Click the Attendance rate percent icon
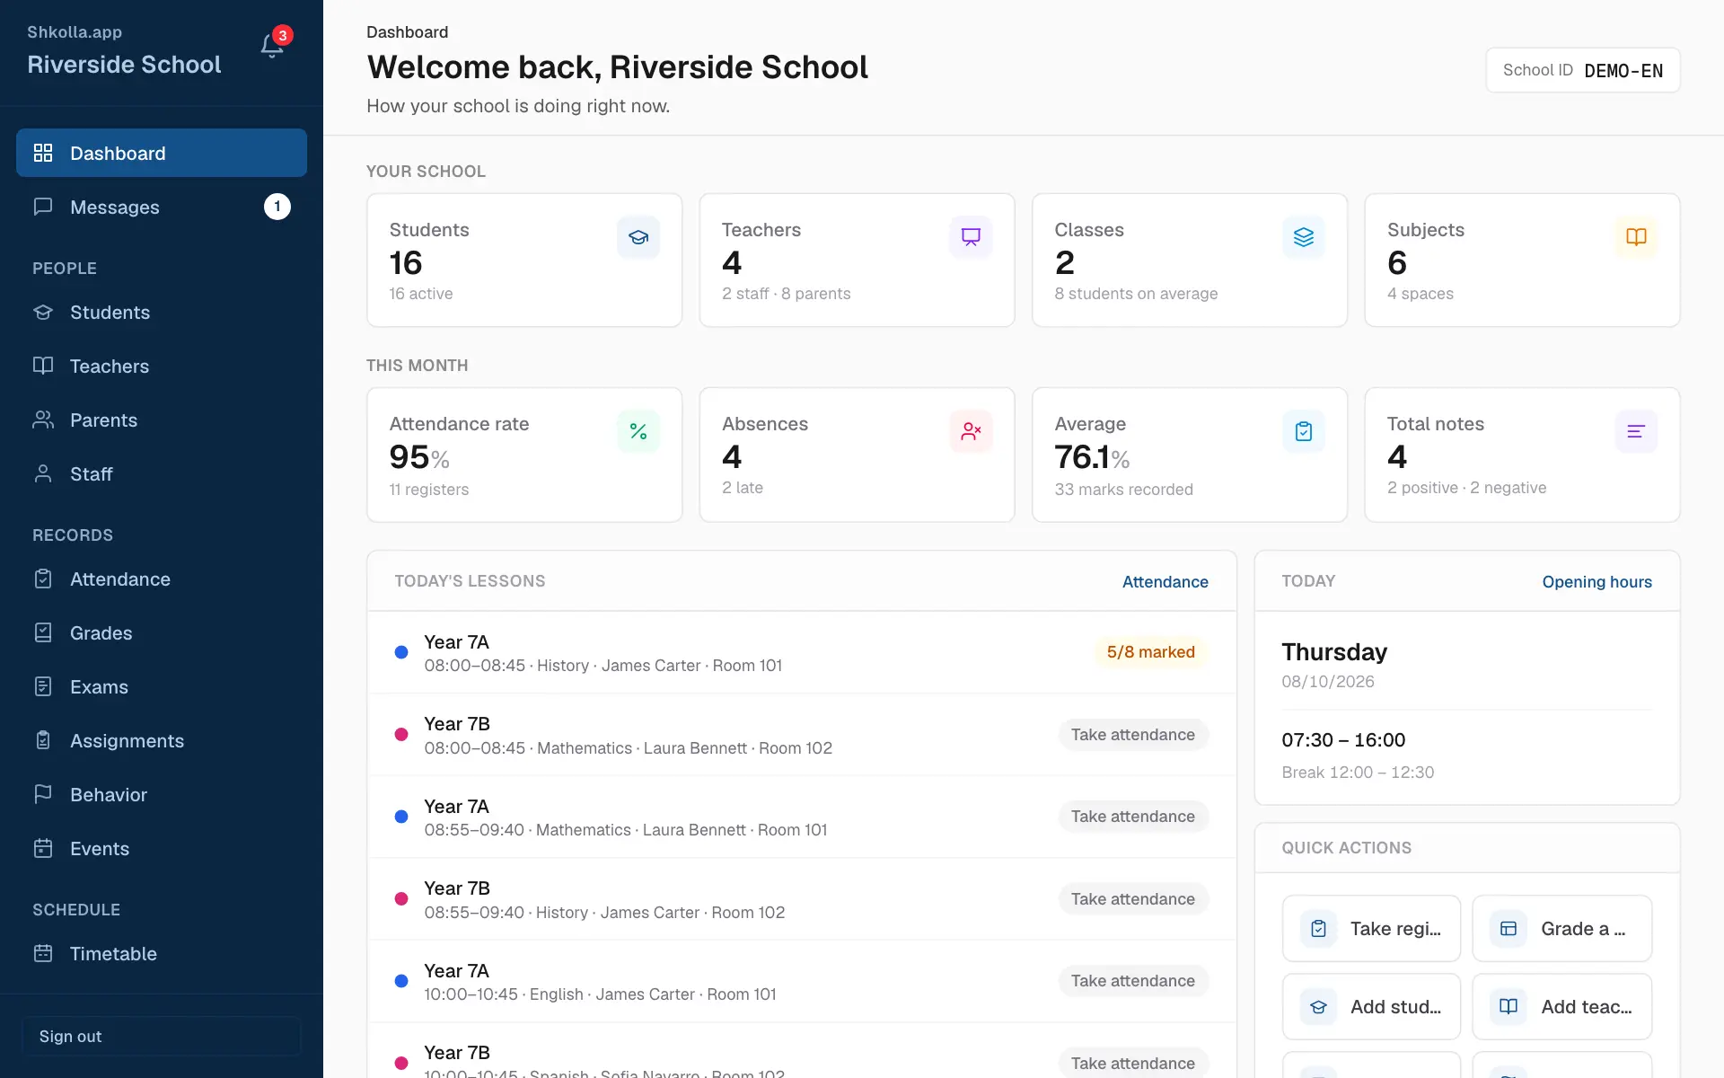The height and width of the screenshot is (1078, 1724). point(638,431)
